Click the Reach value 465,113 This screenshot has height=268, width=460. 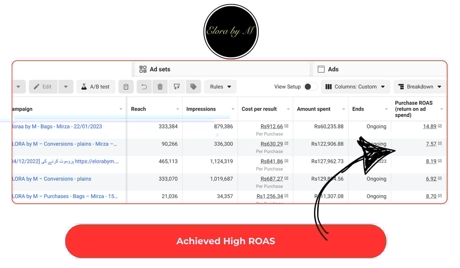click(168, 161)
